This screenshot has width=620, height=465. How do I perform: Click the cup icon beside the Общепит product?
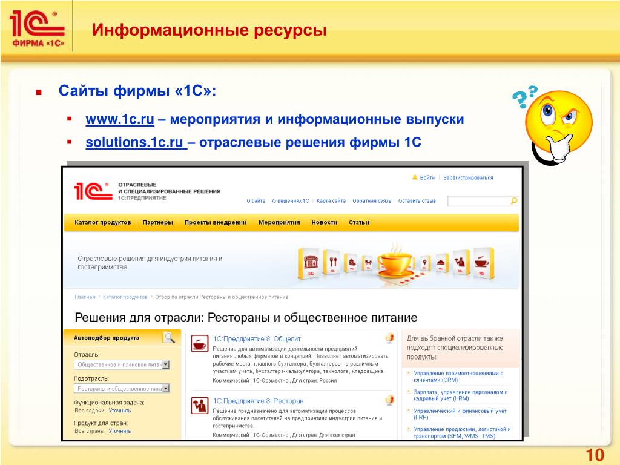(199, 343)
